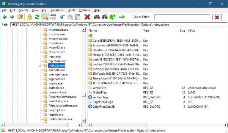Click the list horizontal scrollbar thumb

[119, 125]
